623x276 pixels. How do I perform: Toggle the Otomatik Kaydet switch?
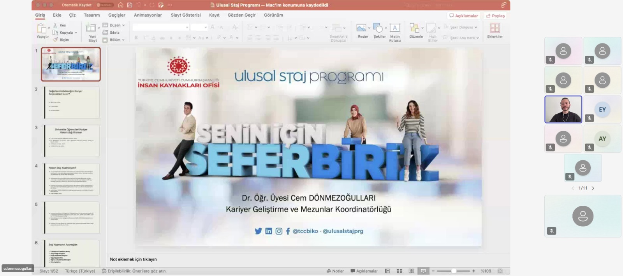(104, 5)
